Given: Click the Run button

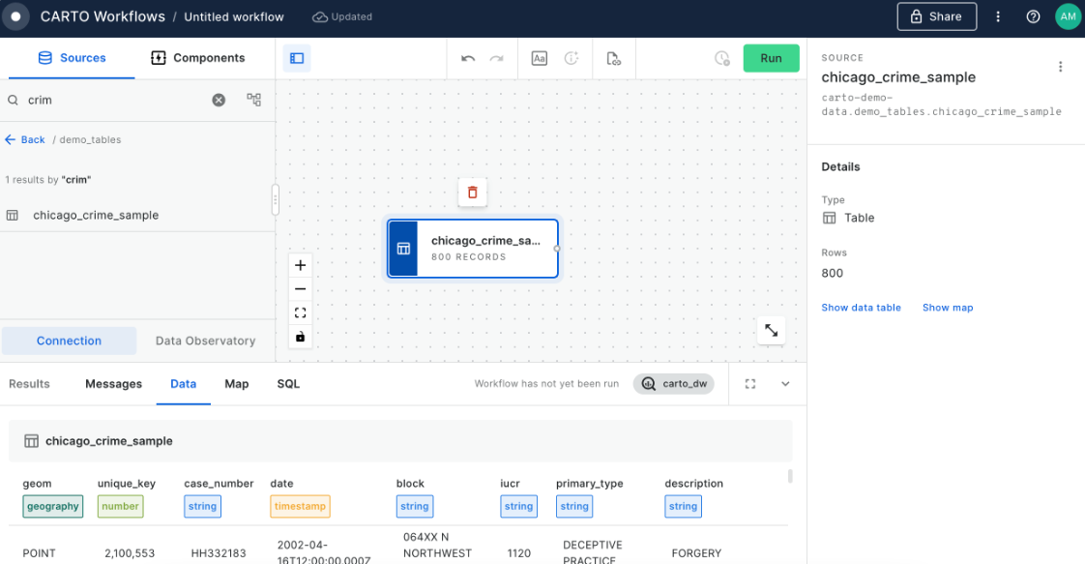Looking at the screenshot, I should pos(771,58).
